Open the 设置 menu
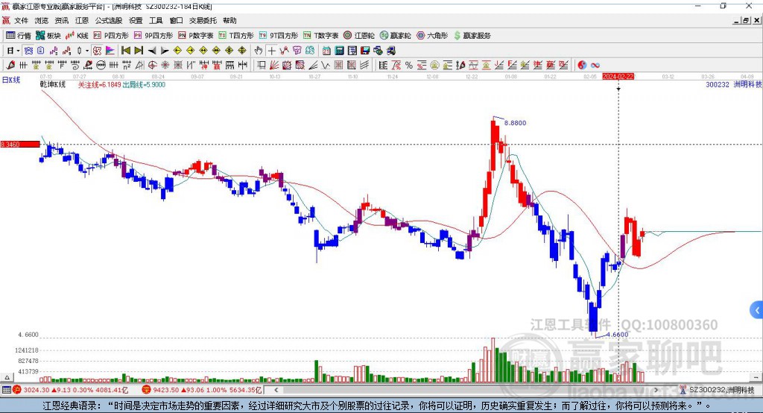The width and height of the screenshot is (763, 413). (x=136, y=20)
